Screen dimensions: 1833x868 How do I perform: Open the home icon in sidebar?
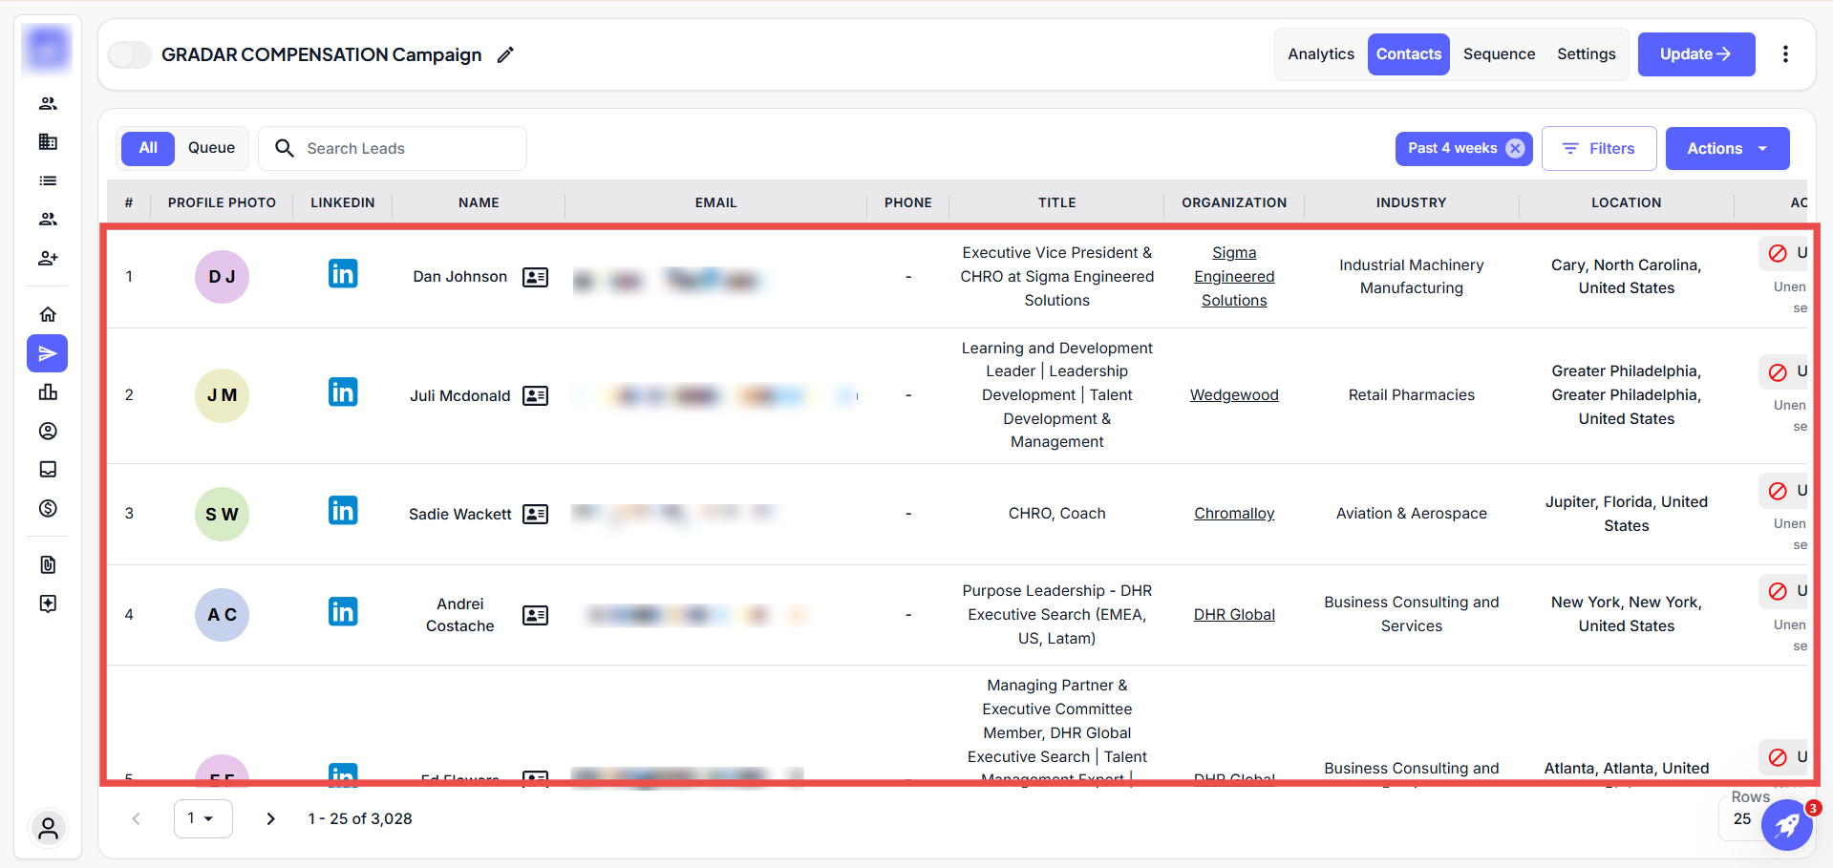point(48,314)
